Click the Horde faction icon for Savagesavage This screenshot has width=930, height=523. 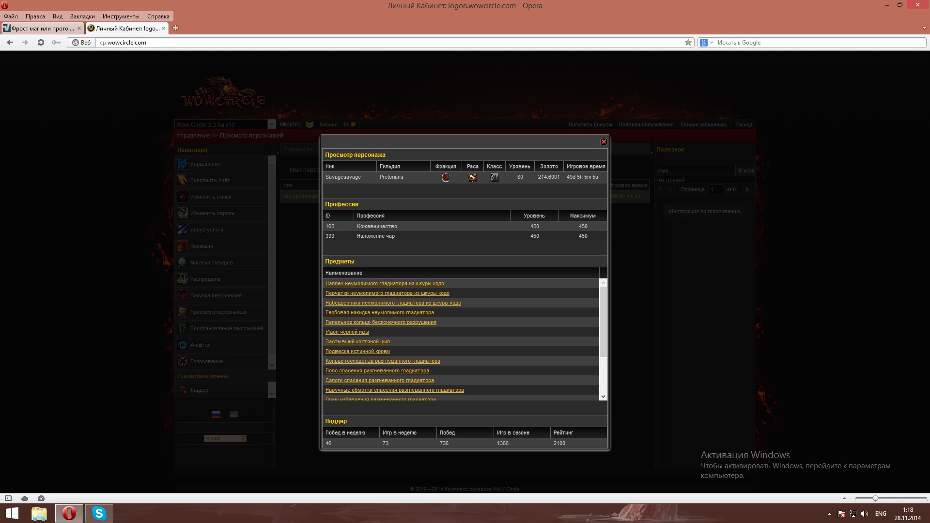click(446, 178)
